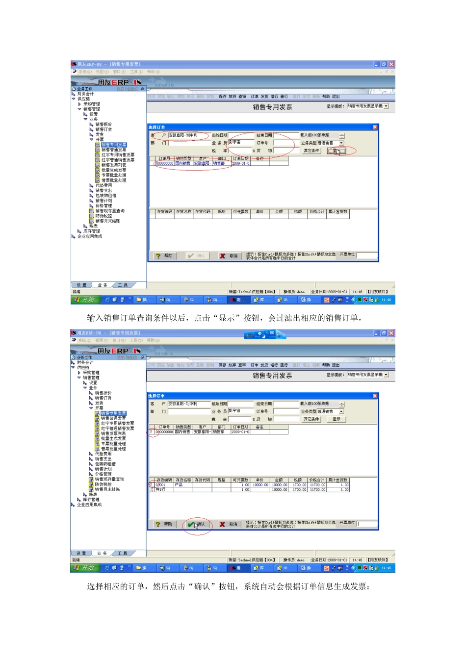
Task: Switch to 业务 tab in second screenshot
Action: (102, 553)
